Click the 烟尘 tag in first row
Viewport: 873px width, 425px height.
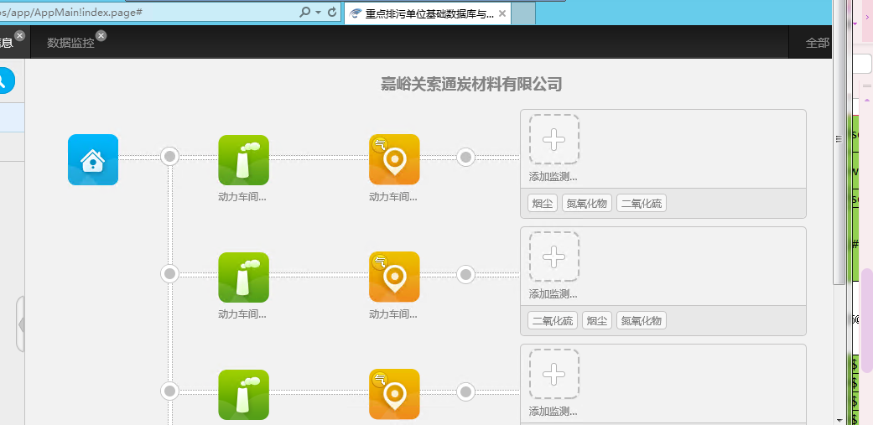coord(543,203)
